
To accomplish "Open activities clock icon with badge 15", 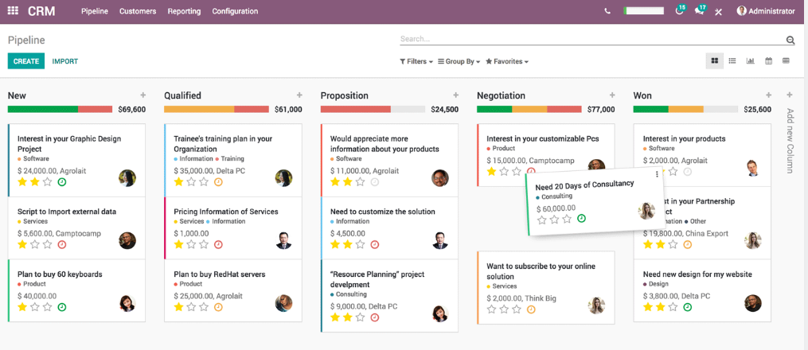I will coord(679,11).
